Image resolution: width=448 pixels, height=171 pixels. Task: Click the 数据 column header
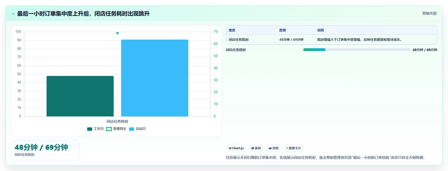282,30
